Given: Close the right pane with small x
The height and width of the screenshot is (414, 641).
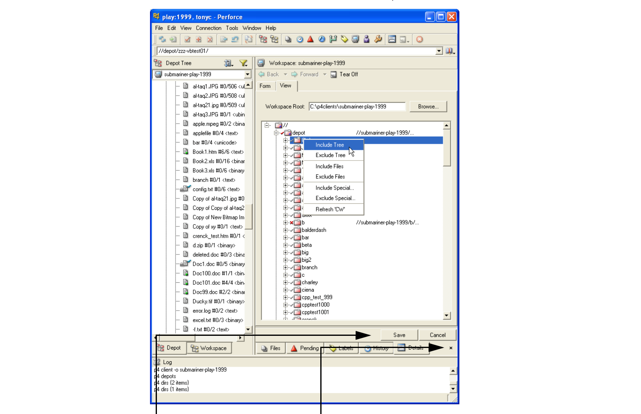Looking at the screenshot, I should coord(451,348).
